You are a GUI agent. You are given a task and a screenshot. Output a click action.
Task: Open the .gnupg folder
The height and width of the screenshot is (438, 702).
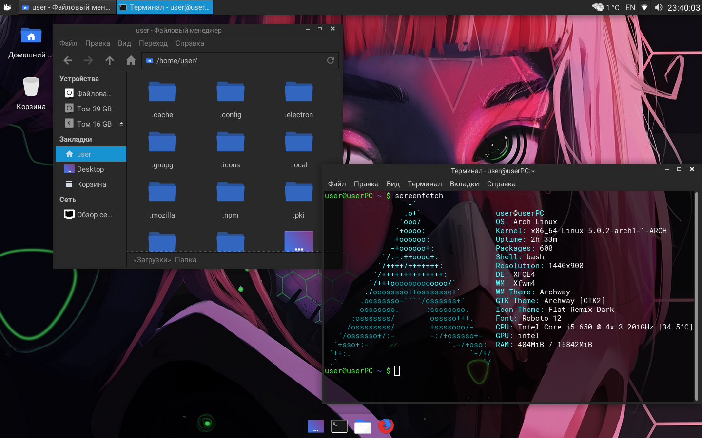click(162, 150)
